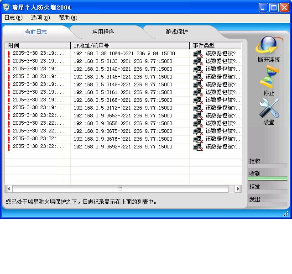Select log entry 192.168.0.5:3172->221.236.9.77:15000
This screenshot has width=292, height=274.
tap(123, 108)
